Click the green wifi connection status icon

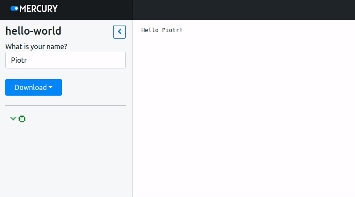point(13,119)
